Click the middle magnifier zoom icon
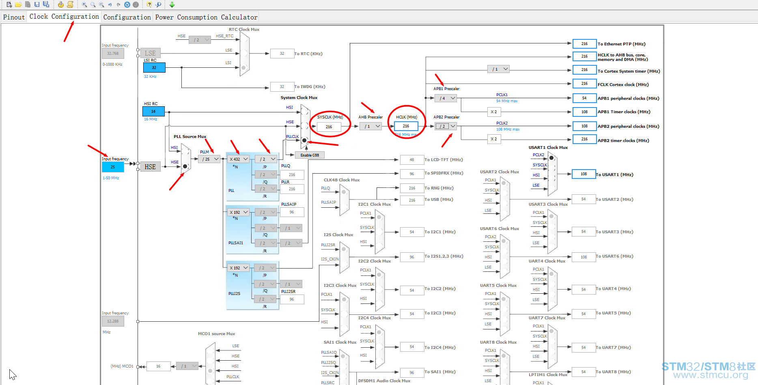The width and height of the screenshot is (758, 385). pyautogui.click(x=93, y=4)
